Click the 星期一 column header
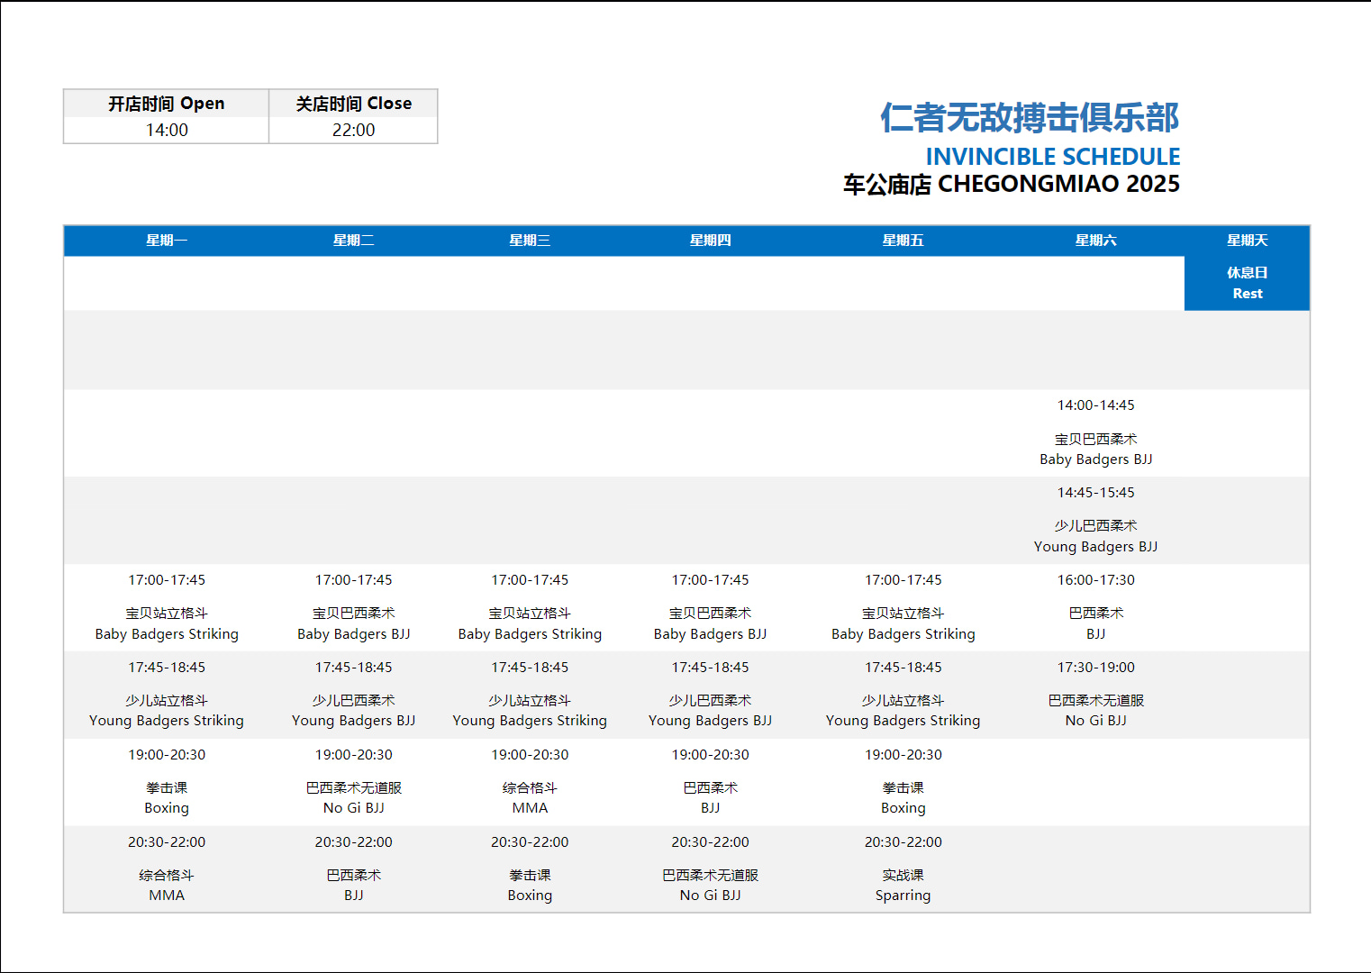Image resolution: width=1371 pixels, height=973 pixels. [x=167, y=241]
